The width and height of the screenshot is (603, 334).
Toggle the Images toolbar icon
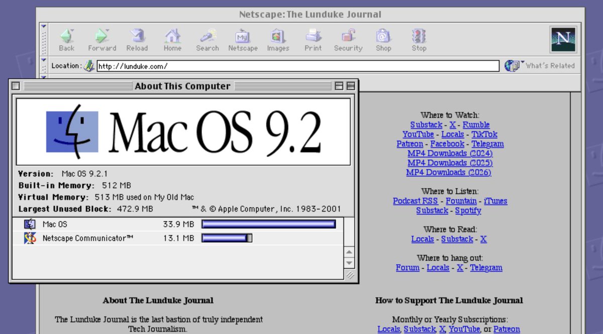[x=278, y=36]
